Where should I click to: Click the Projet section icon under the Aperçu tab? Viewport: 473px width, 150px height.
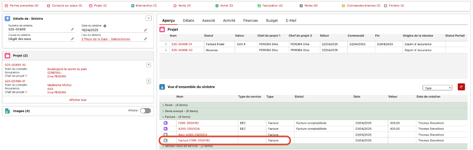tap(162, 29)
